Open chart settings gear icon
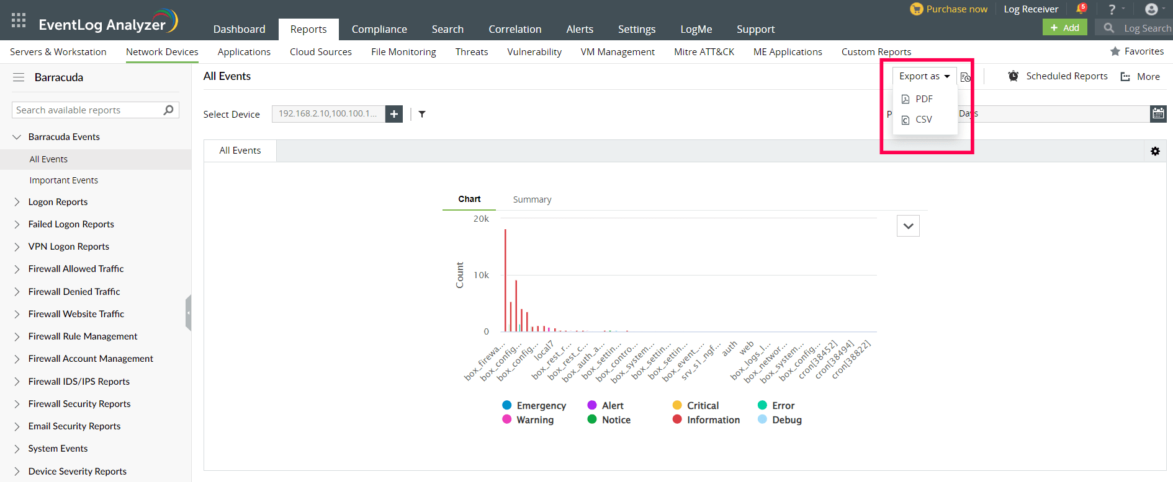1173x482 pixels. coord(1155,151)
